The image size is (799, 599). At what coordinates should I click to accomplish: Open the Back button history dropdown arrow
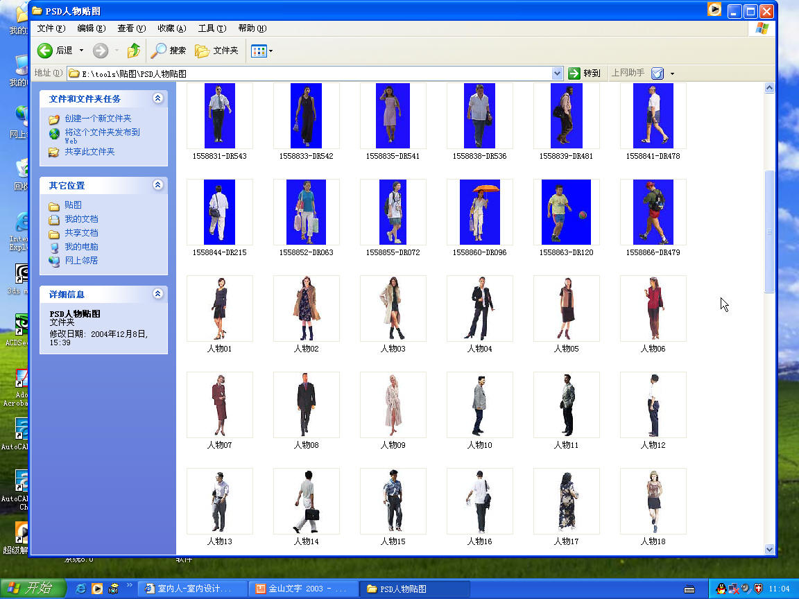coord(81,51)
